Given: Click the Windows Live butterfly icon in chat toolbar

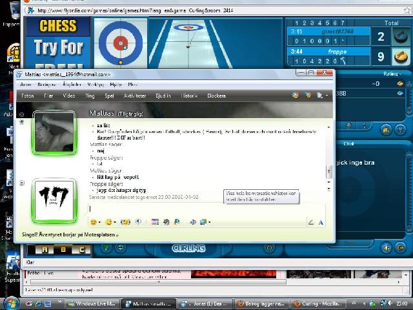Looking at the screenshot, I should point(296,96).
